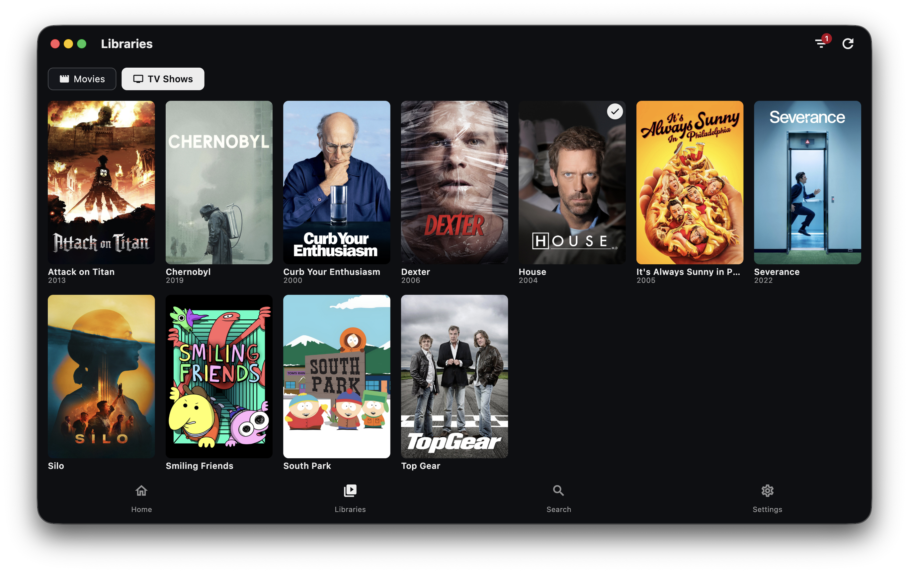Click the "Curb Your Enthusiasm" title text
Screen dimensions: 909x573
(x=332, y=272)
